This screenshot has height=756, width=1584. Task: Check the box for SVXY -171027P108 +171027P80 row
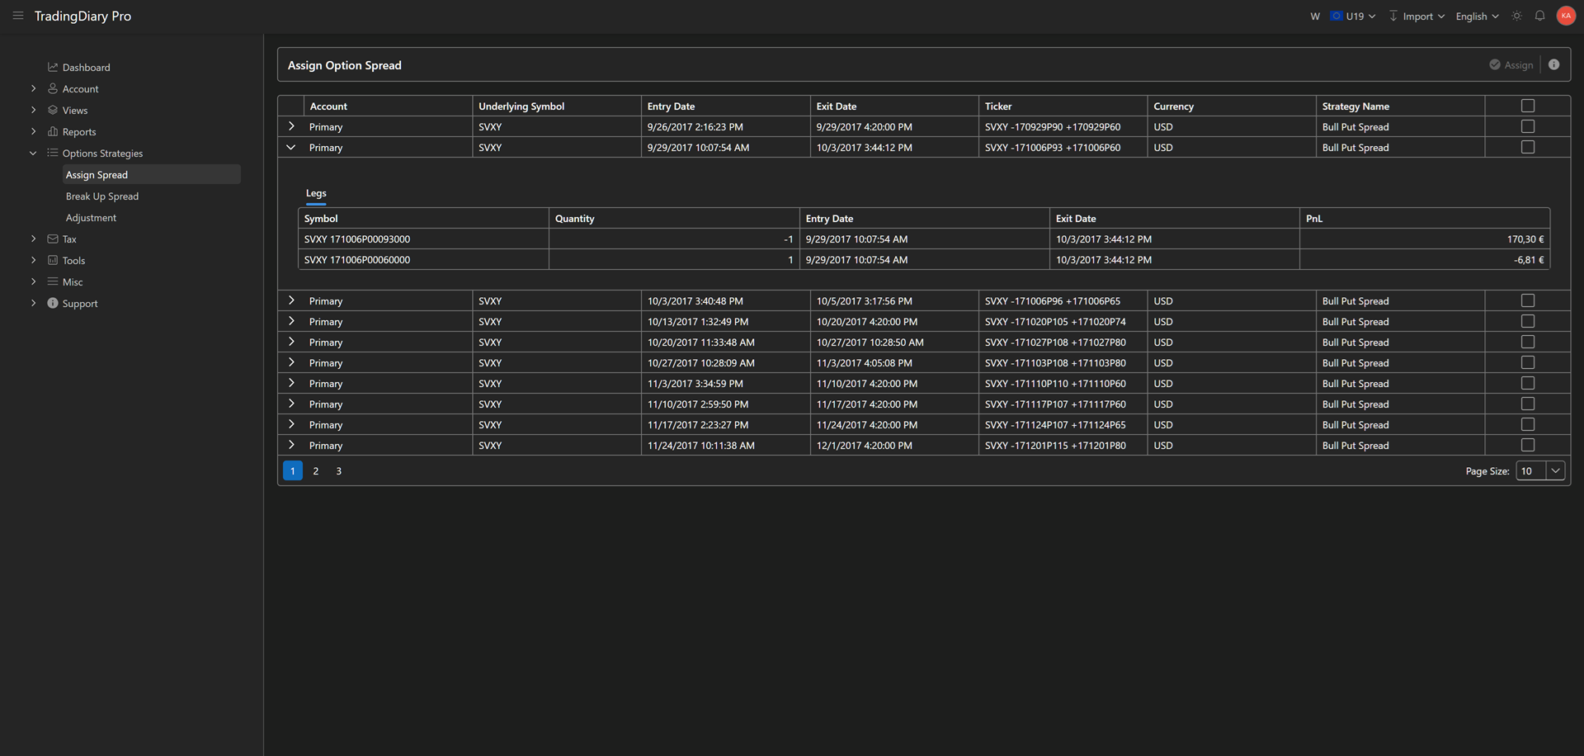pyautogui.click(x=1528, y=342)
